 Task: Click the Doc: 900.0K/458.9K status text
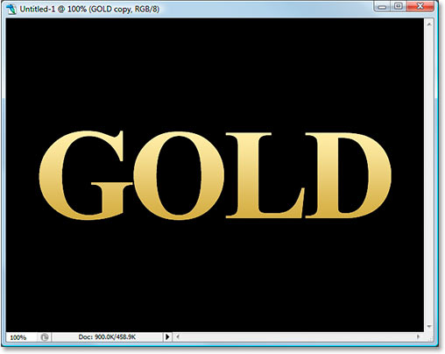click(x=107, y=337)
